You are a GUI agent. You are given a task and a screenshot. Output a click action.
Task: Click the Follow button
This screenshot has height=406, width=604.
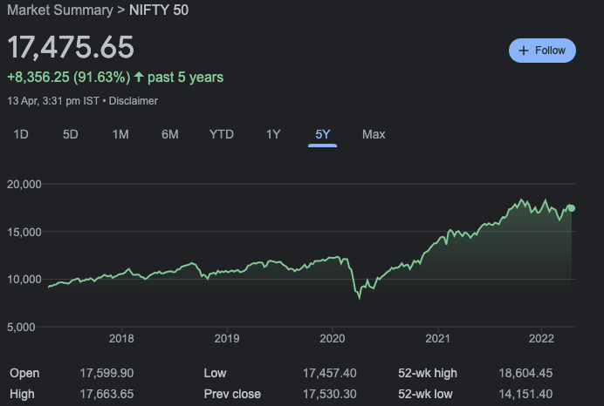point(542,51)
